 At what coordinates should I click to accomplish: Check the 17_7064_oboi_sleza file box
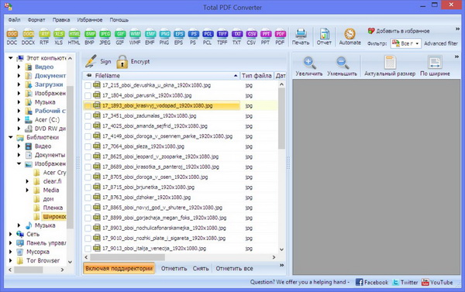tap(88, 146)
